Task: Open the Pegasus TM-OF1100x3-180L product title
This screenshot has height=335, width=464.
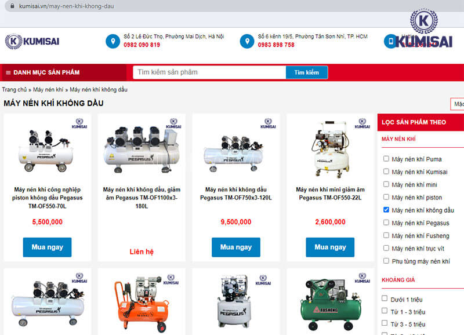Action: point(142,198)
